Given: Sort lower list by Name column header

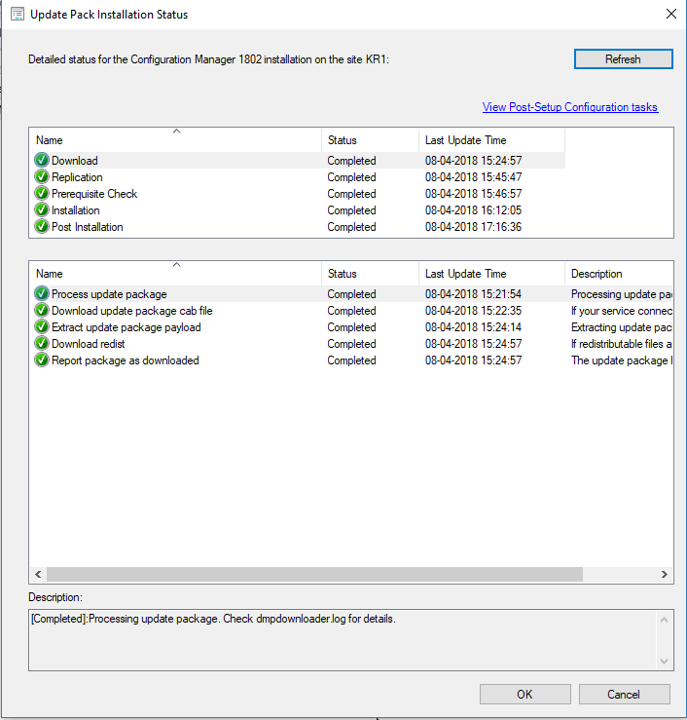Looking at the screenshot, I should (176, 274).
